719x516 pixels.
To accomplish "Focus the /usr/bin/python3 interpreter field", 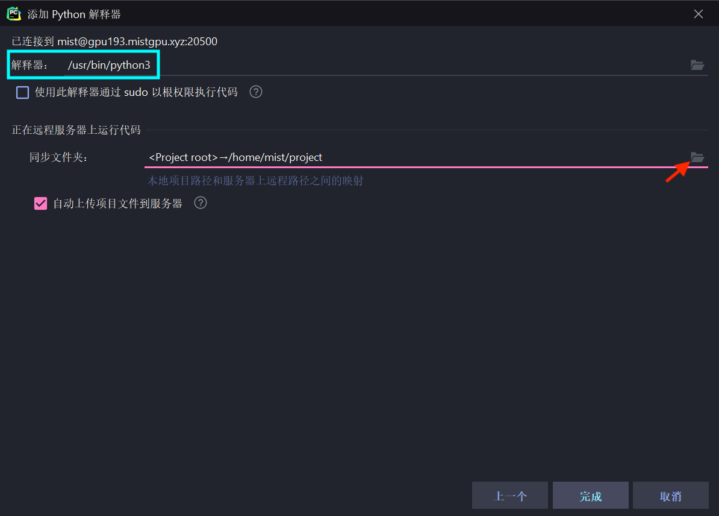I will click(361, 65).
